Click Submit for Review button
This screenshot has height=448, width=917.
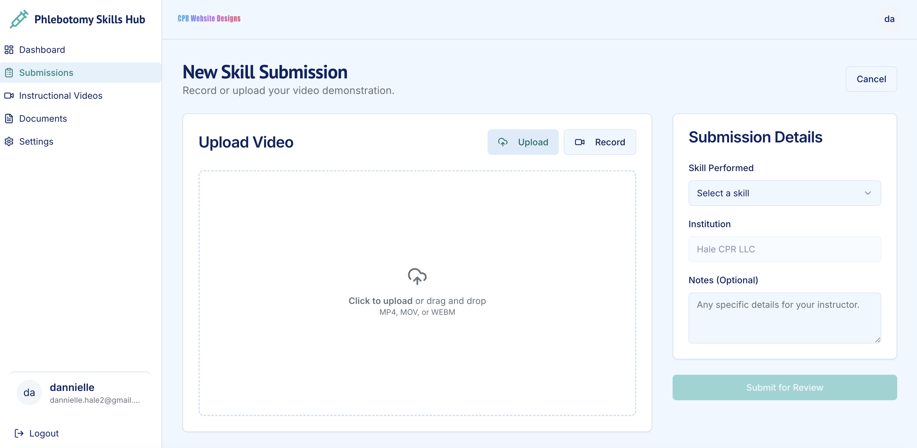pos(784,387)
